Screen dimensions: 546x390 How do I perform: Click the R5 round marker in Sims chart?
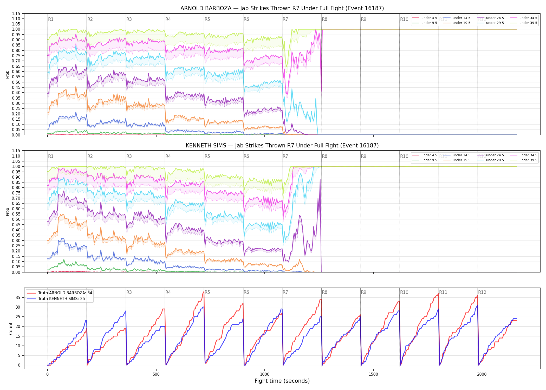(x=207, y=156)
